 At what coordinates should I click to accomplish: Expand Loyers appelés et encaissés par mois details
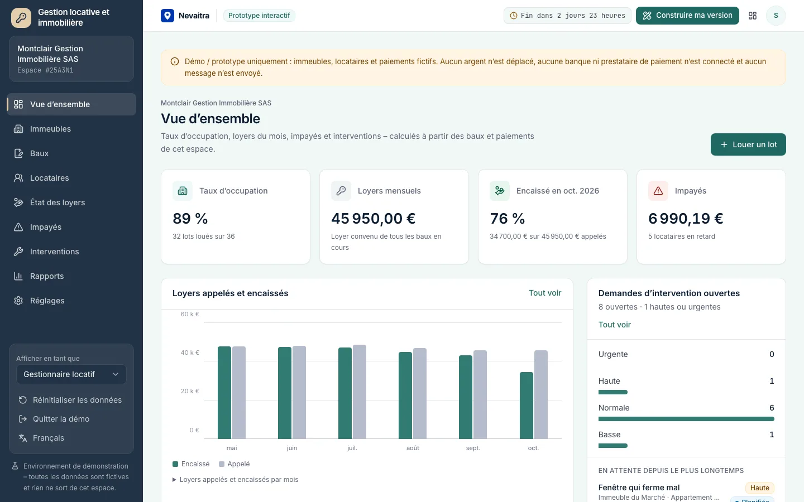pyautogui.click(x=236, y=480)
